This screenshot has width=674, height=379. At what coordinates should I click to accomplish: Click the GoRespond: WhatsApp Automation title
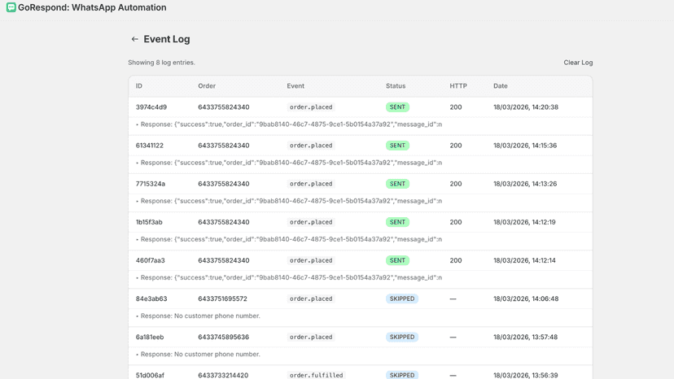tap(92, 7)
